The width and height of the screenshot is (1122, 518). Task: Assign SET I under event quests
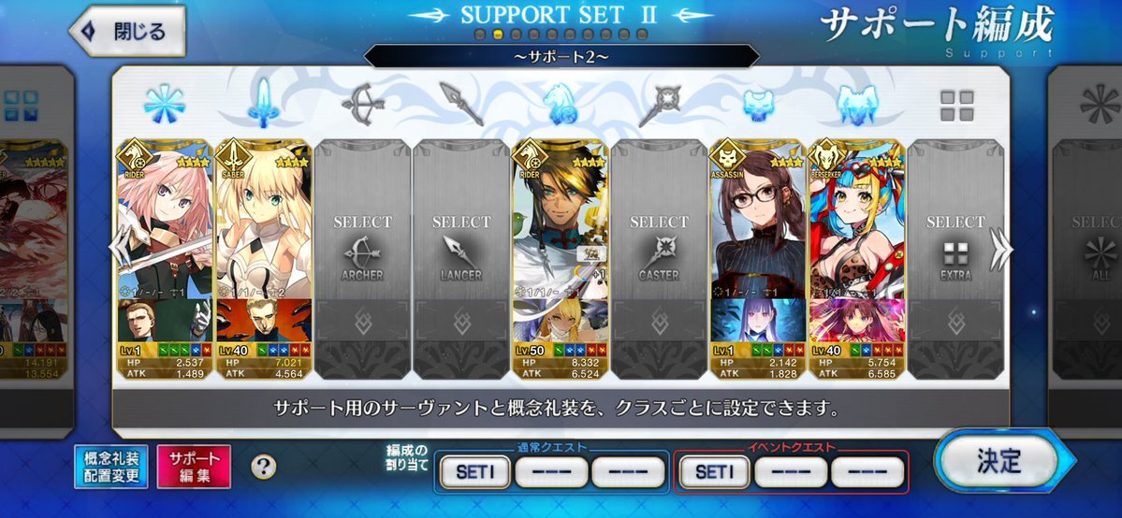(714, 472)
